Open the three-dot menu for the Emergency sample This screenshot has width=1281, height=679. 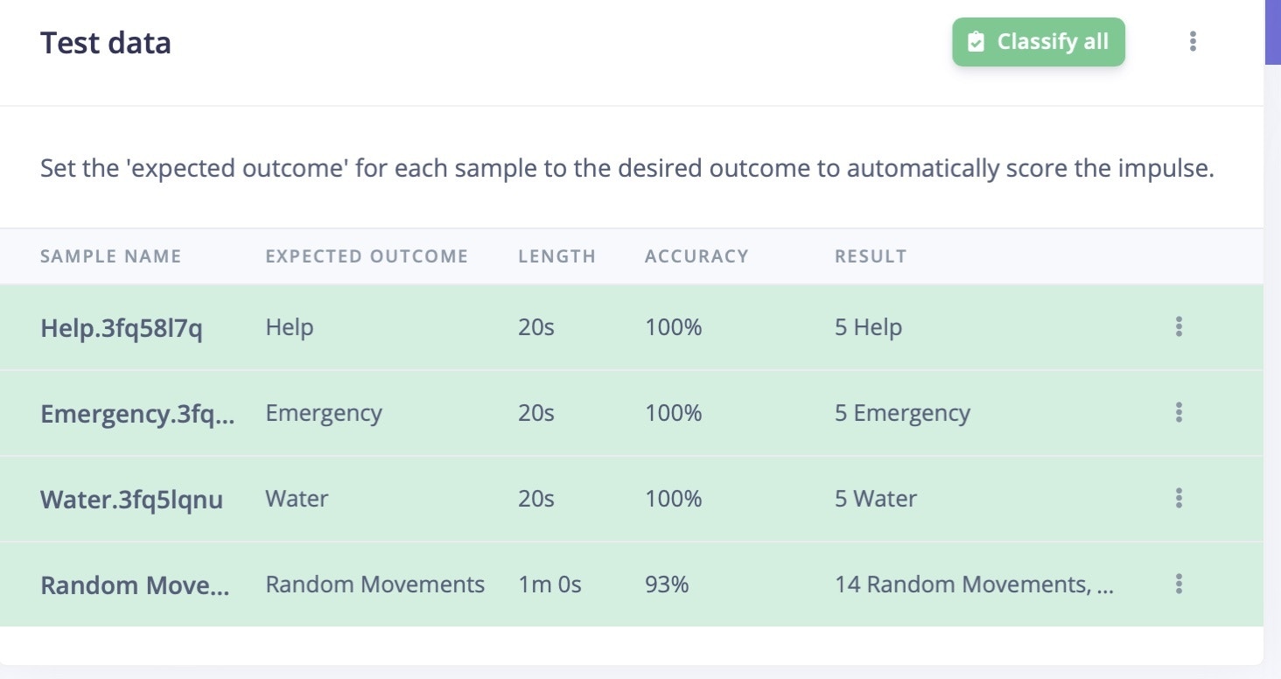[x=1179, y=412]
